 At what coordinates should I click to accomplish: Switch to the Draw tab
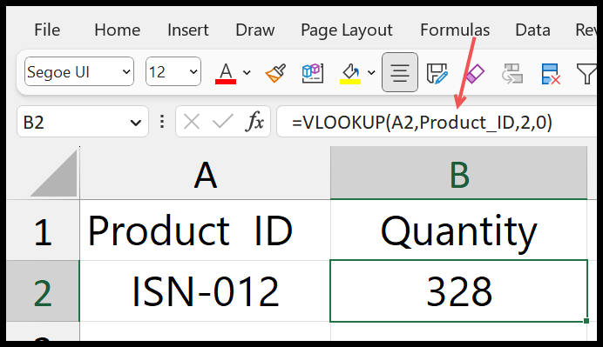[255, 30]
